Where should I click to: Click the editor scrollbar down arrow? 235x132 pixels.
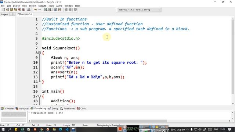point(233,104)
